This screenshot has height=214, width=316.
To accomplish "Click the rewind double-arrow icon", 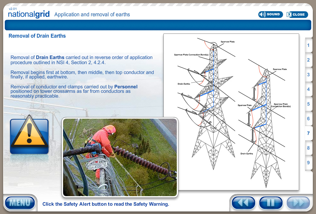I will 243,203.
